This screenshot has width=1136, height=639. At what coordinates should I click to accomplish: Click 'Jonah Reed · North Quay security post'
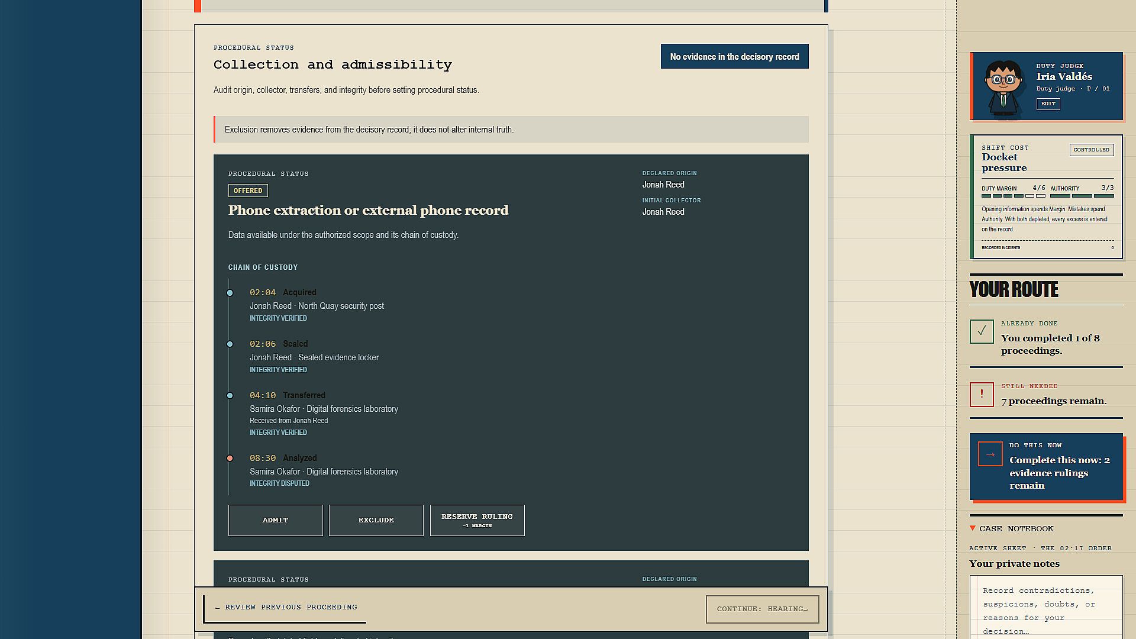pyautogui.click(x=317, y=306)
